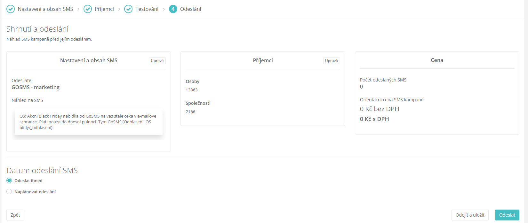Viewport: 528px width, 223px height.
Task: Click the checkmark icon beside Testování step
Action: tap(128, 9)
